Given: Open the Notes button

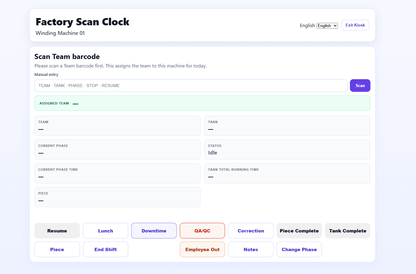Looking at the screenshot, I should click(251, 249).
